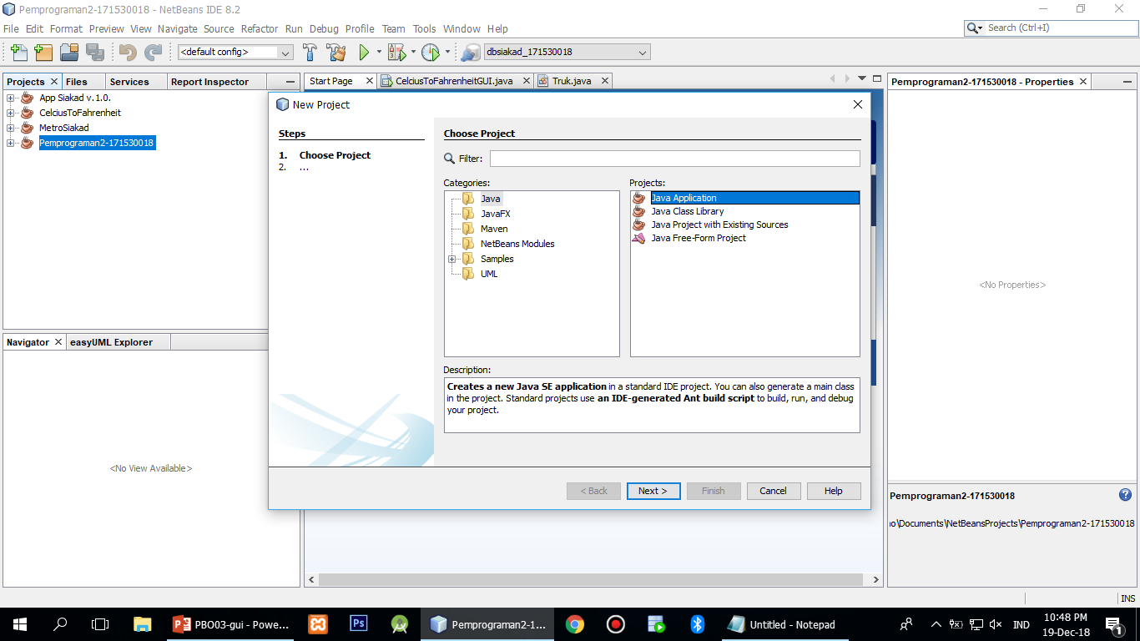Click the red screen recorder taskbar icon
Screen dimensions: 1140x641
[x=616, y=624]
